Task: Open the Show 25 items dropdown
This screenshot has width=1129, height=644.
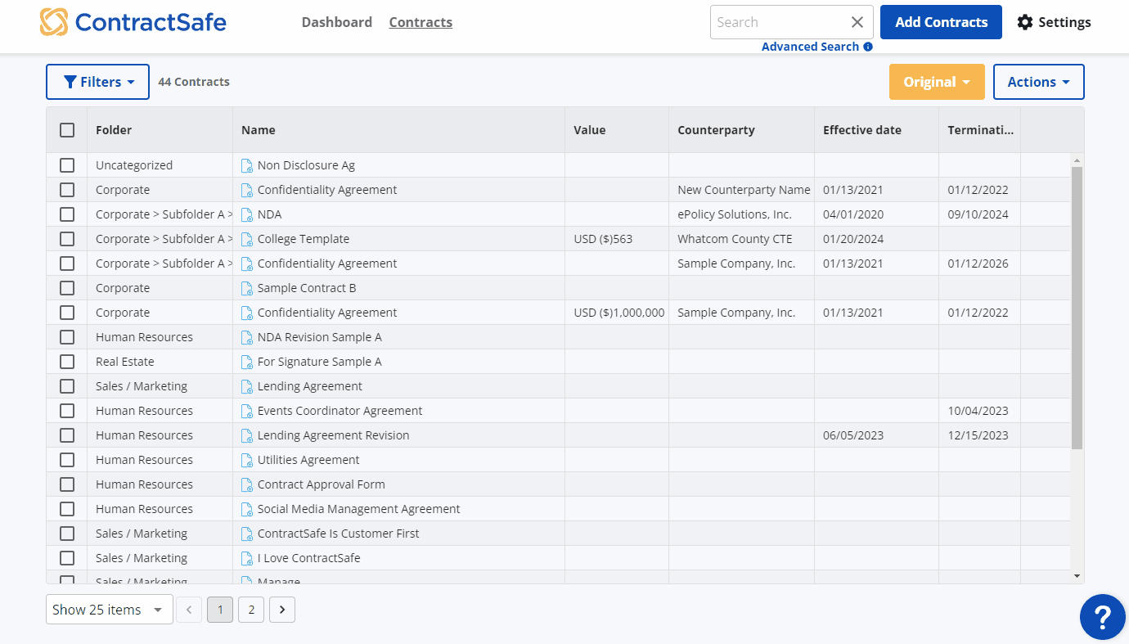Action: [x=109, y=610]
